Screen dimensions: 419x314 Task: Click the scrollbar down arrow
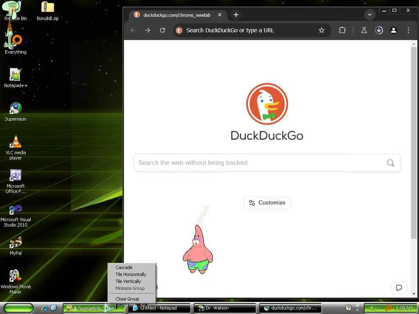pyautogui.click(x=414, y=294)
